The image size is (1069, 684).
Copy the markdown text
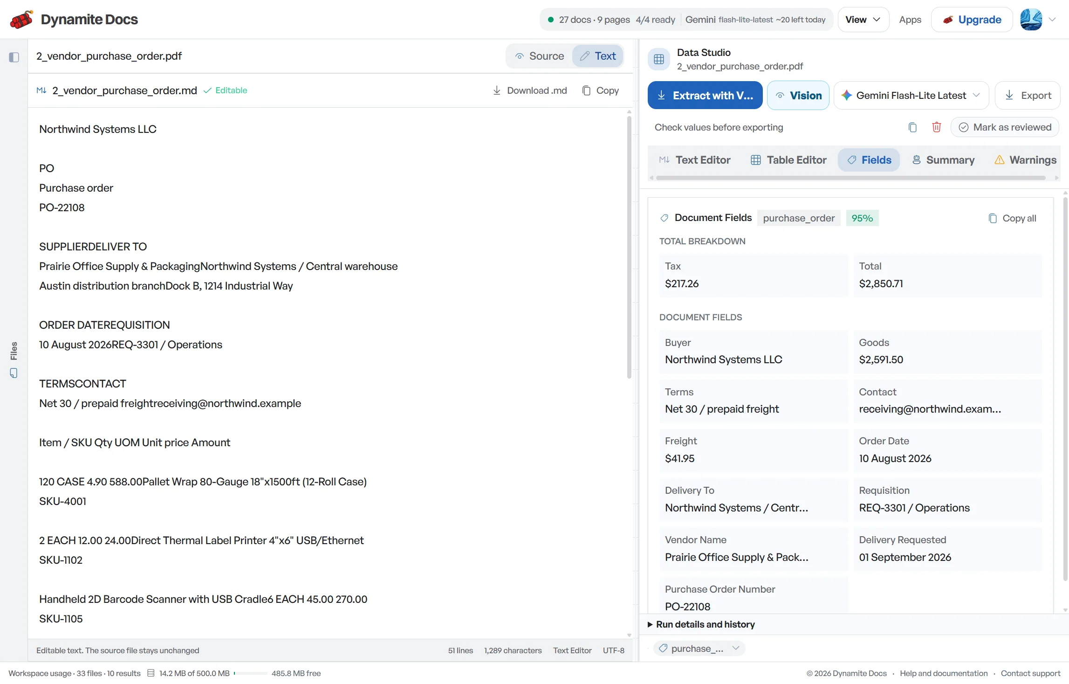coord(601,90)
